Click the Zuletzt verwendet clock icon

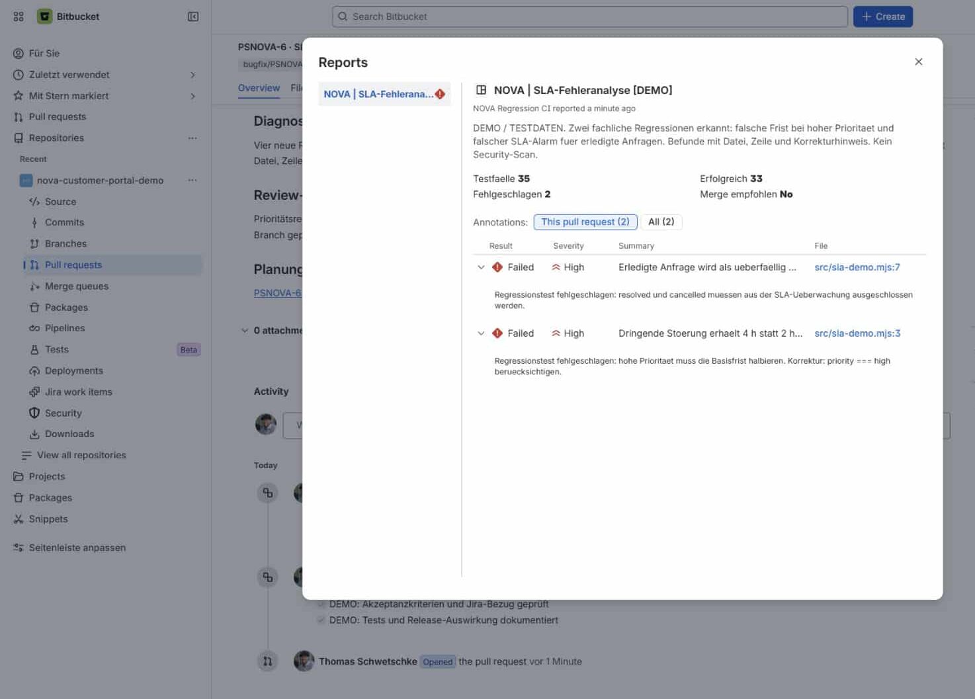point(19,75)
